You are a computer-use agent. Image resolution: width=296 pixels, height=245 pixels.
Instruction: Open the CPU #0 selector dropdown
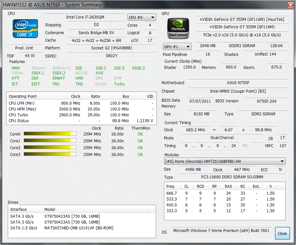pyautogui.click(x=142, y=18)
